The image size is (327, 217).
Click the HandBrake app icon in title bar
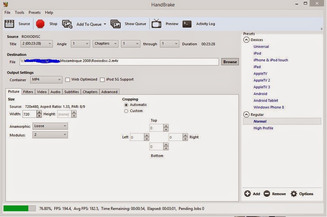5,4
